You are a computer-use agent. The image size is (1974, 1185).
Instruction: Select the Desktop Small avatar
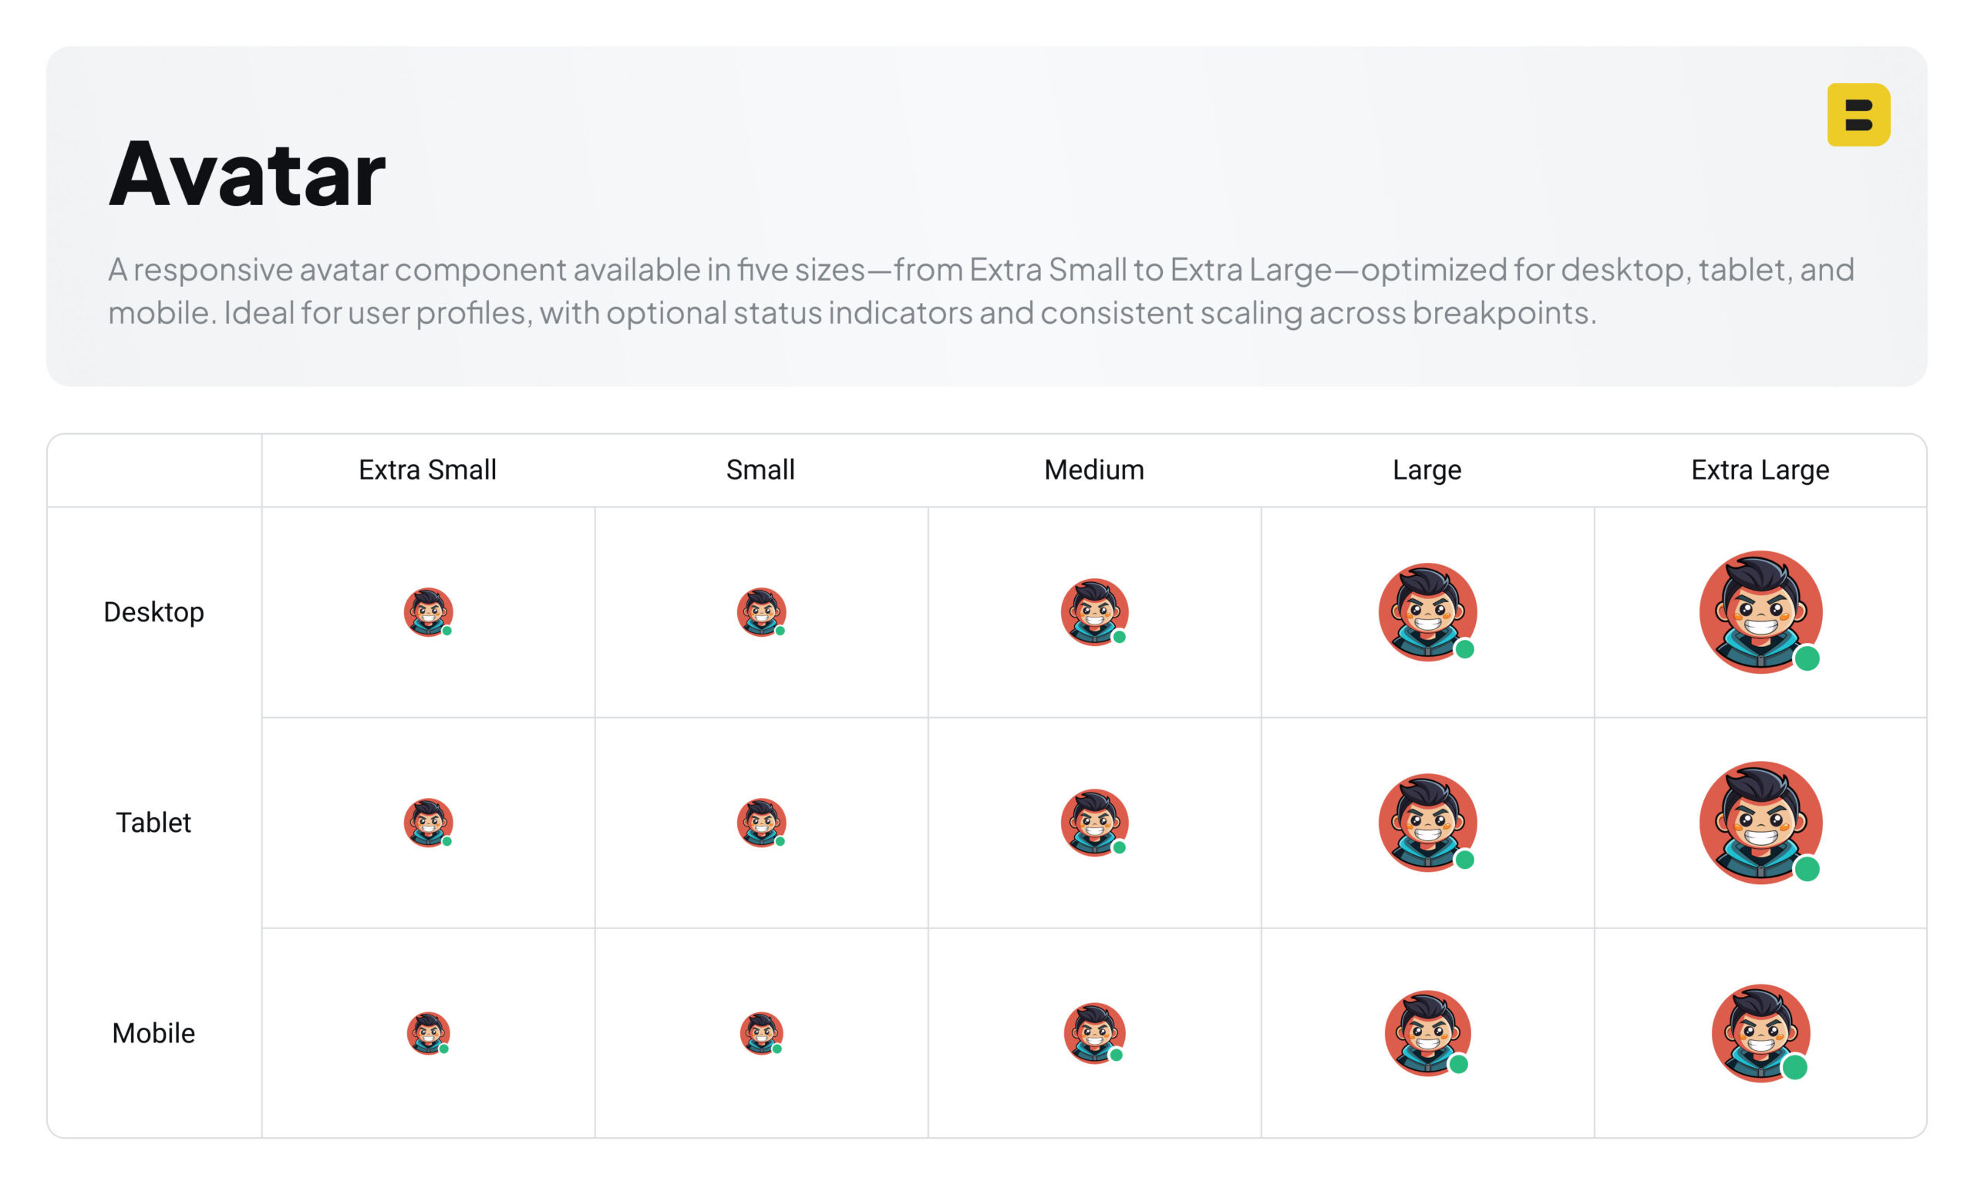point(761,611)
